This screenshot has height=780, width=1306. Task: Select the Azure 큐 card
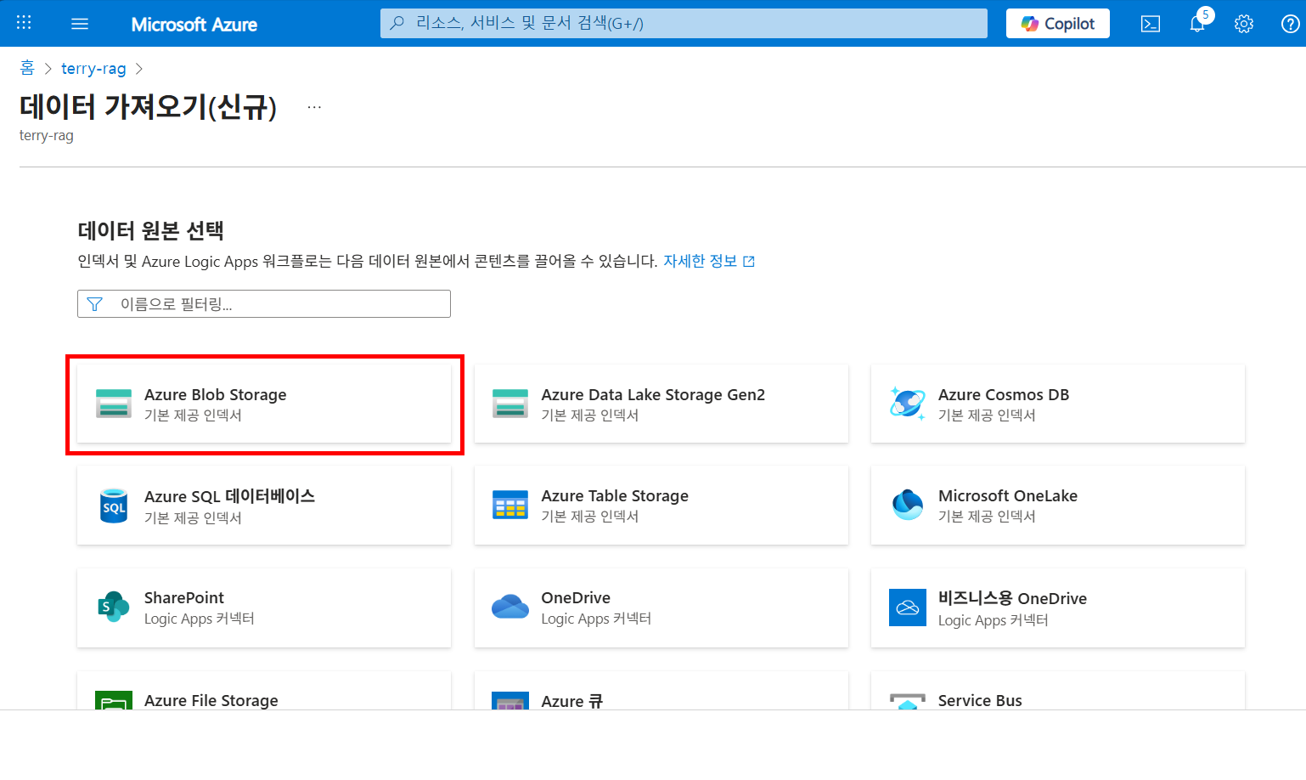(661, 691)
